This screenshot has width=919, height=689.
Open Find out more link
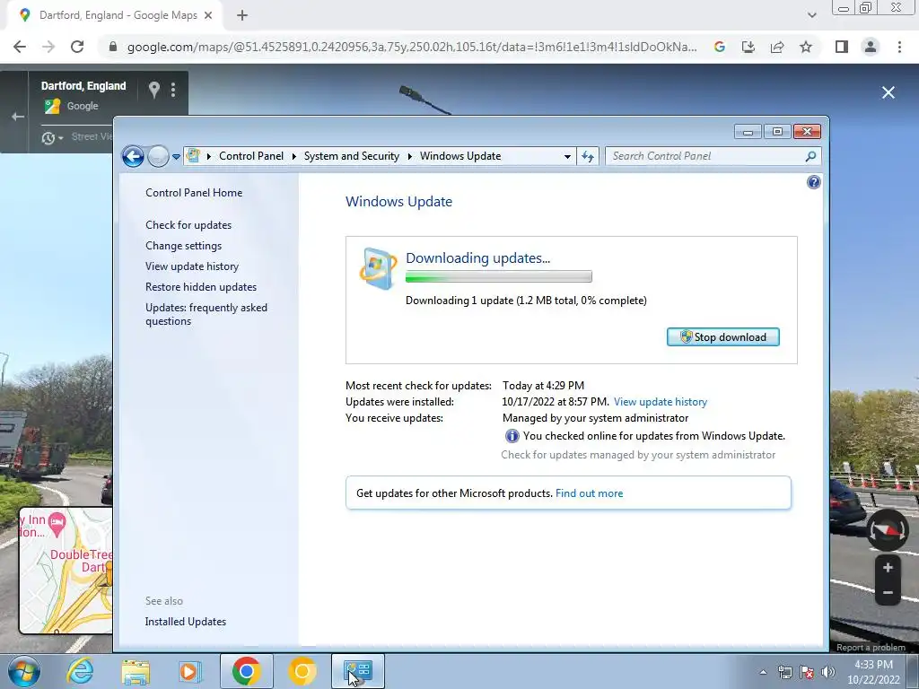click(x=589, y=493)
